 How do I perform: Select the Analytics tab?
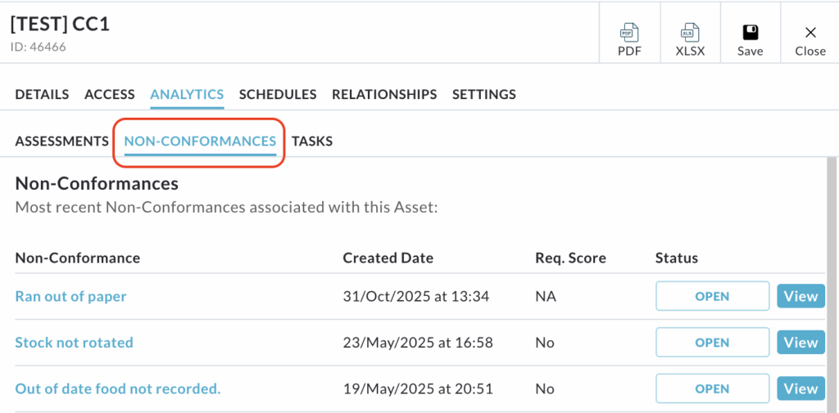click(x=187, y=94)
